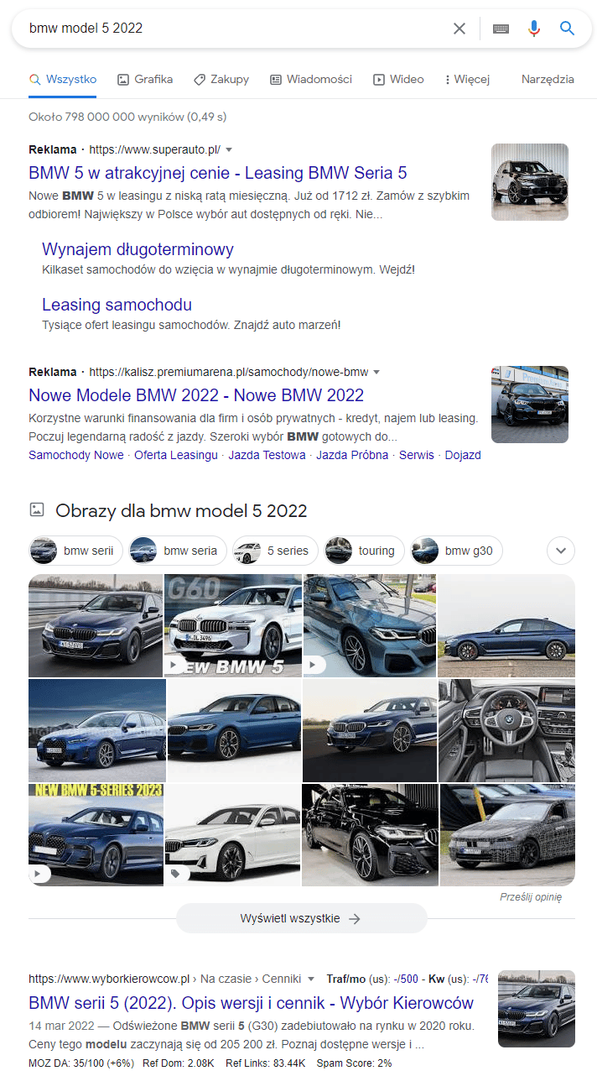Open dropdown arrow next to premiumarena.pl URL
Image resolution: width=597 pixels, height=1076 pixels.
coord(376,372)
